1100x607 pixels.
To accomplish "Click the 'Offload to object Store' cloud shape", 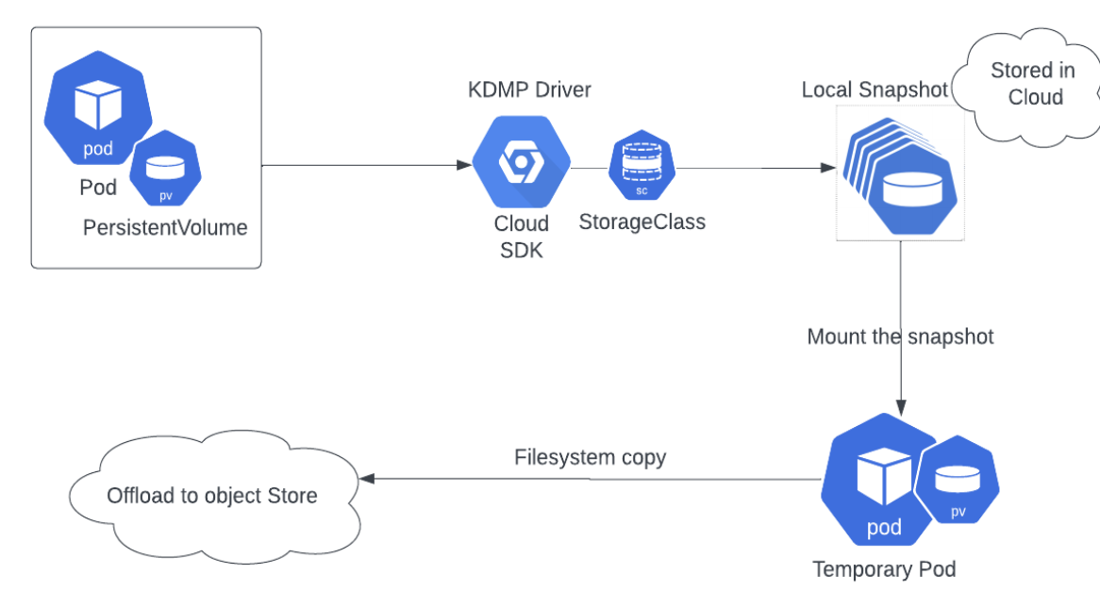I will pos(211,496).
